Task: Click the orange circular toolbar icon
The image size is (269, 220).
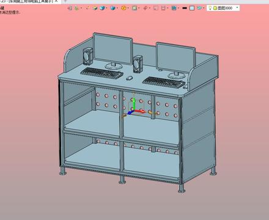Action: click(123, 8)
